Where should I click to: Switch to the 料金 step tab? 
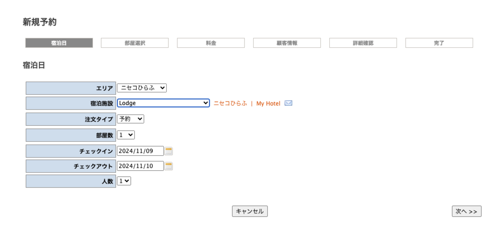coord(211,43)
